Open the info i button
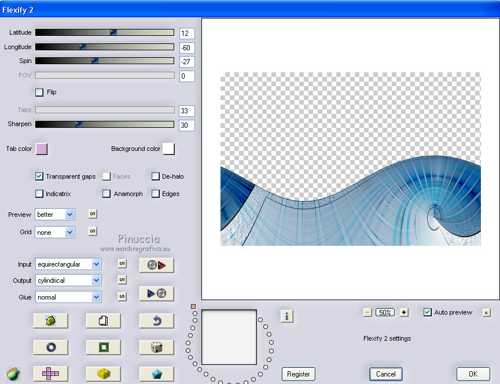The width and height of the screenshot is (500, 384). pos(286,316)
